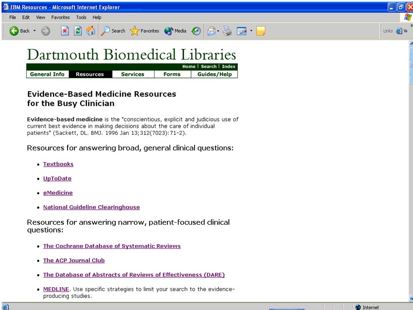Image resolution: width=413 pixels, height=310 pixels.
Task: Open the UpToDate link
Action: click(57, 178)
